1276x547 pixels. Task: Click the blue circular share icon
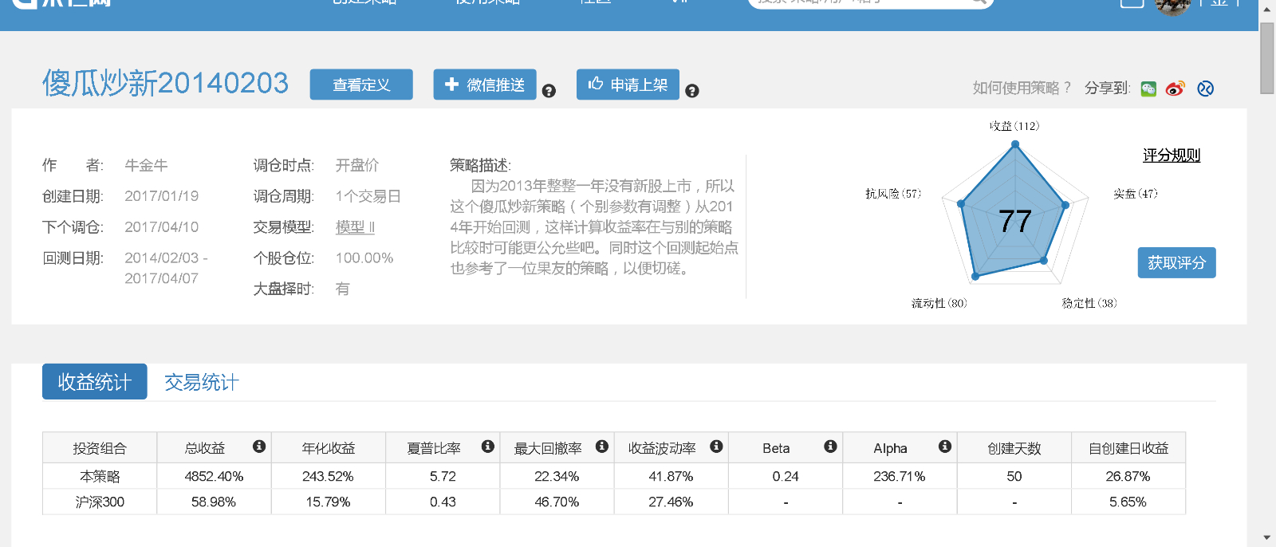[1205, 89]
